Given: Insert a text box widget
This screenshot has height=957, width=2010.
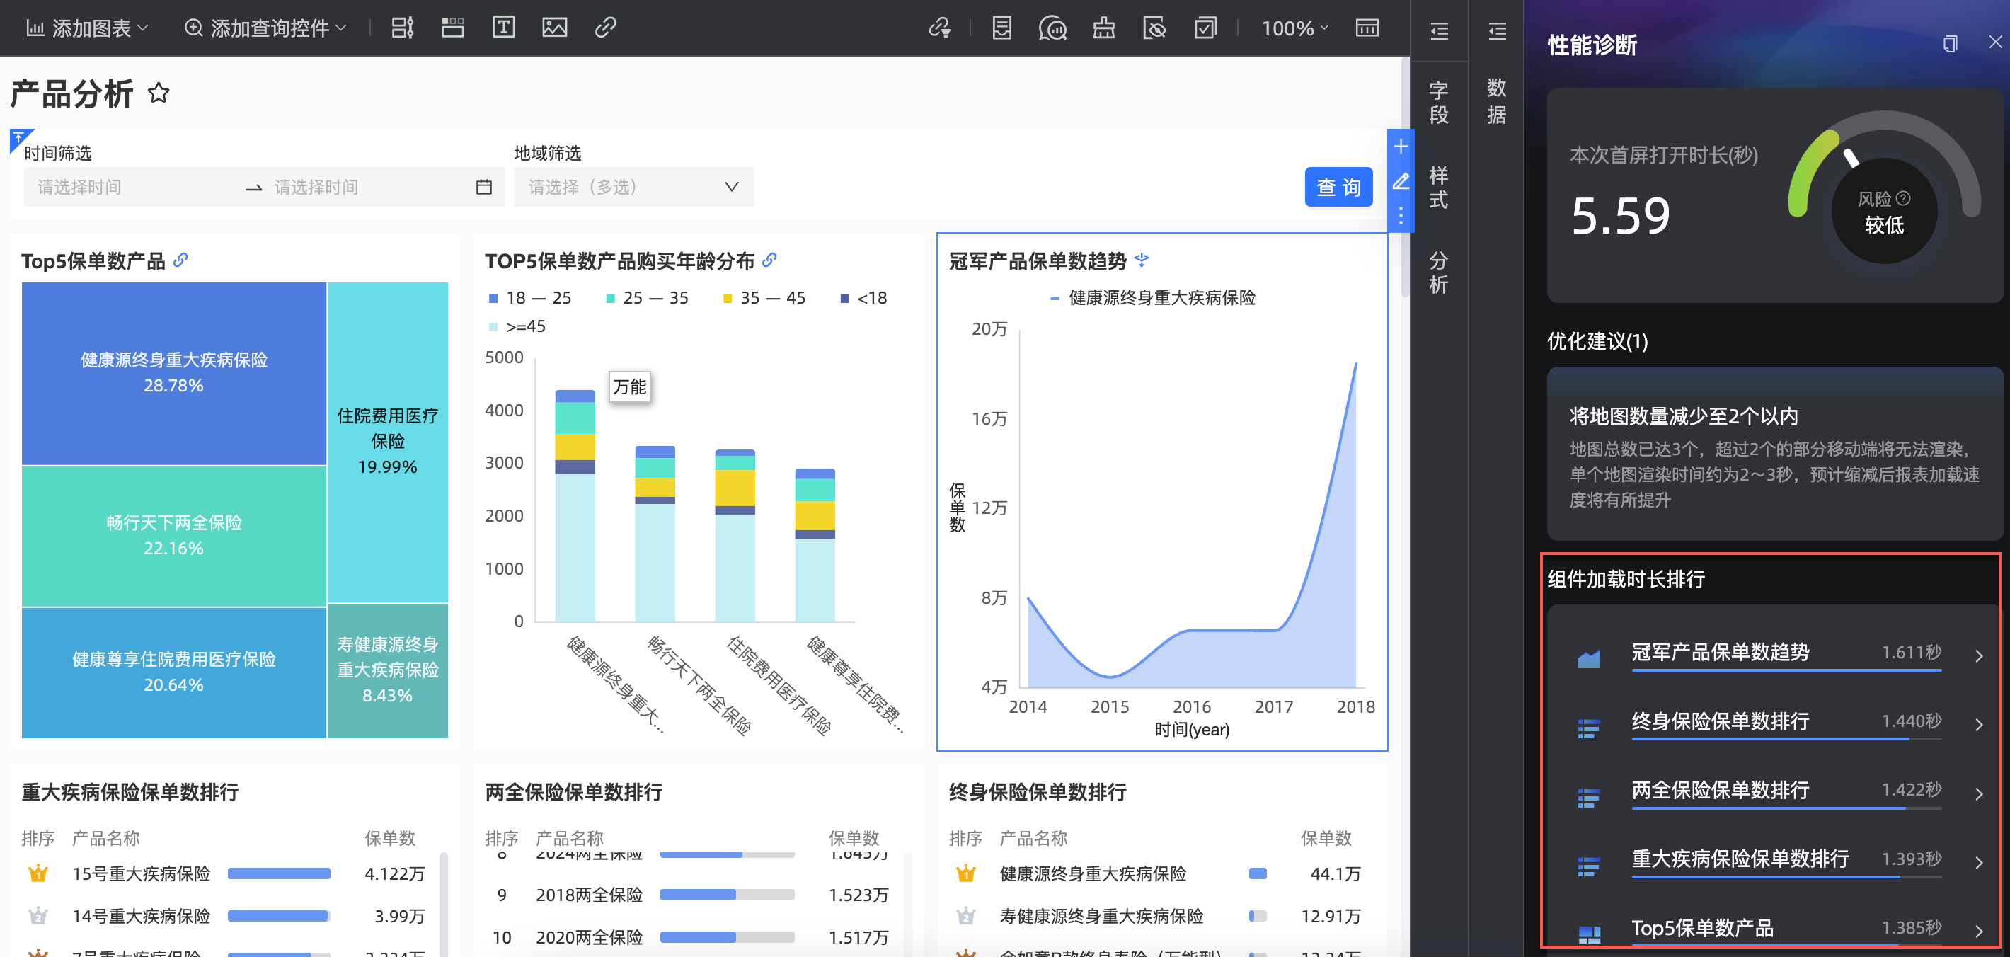Looking at the screenshot, I should click(503, 28).
